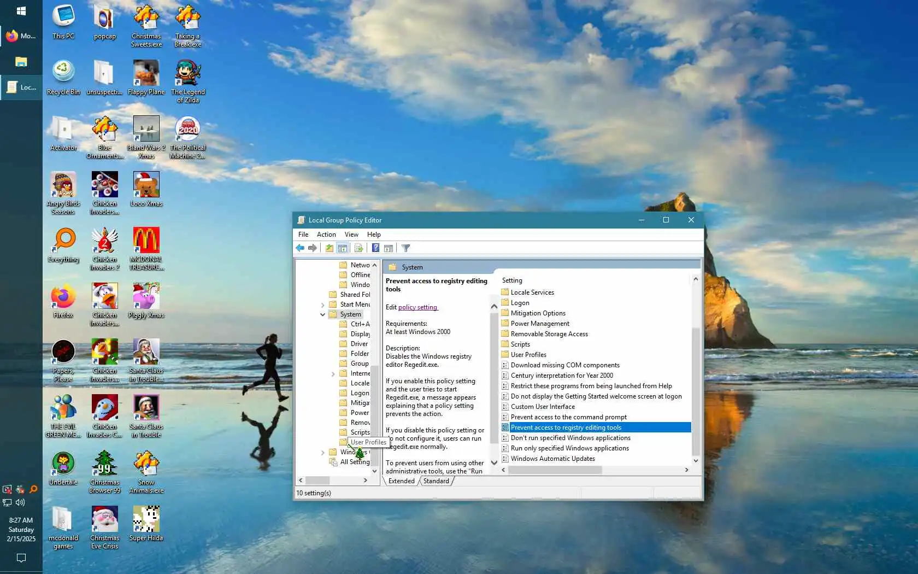Select the Piggly Xmas desktop icon
Viewport: 918px width, 574px height.
146,301
